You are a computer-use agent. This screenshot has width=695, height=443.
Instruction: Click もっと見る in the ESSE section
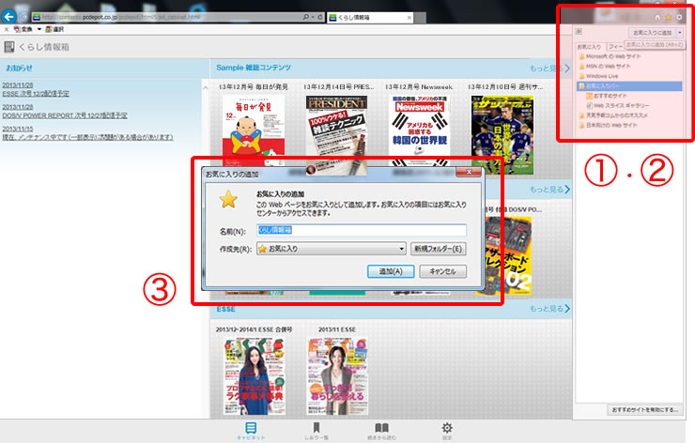click(x=549, y=309)
